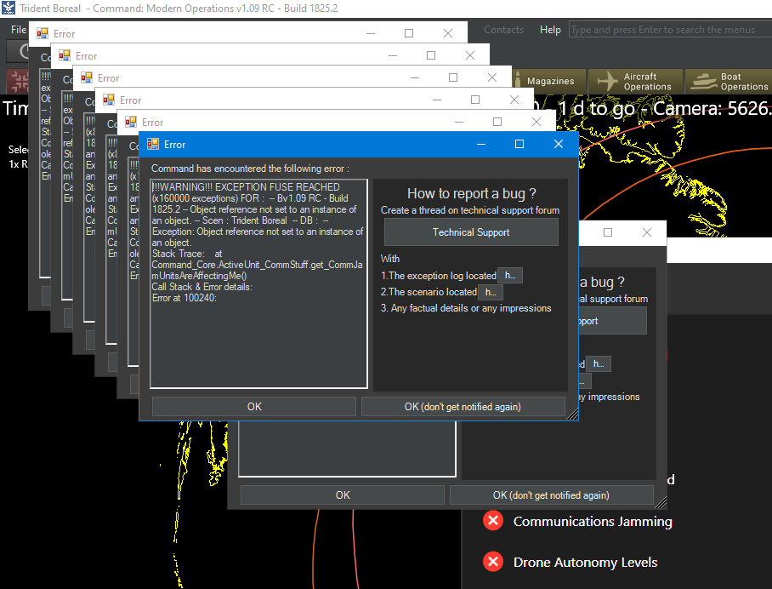Click the rear dialog's error text box
Viewport: 772px width, 589px height.
click(x=347, y=449)
